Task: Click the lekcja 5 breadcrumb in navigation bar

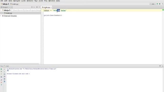Action: point(5,4)
